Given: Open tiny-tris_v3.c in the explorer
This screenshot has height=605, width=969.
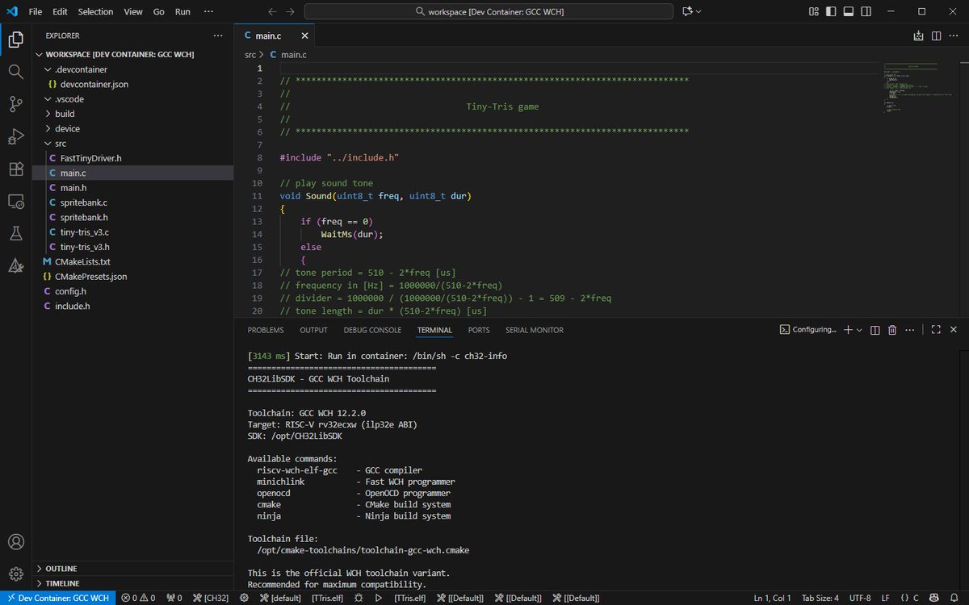Looking at the screenshot, I should 85,232.
